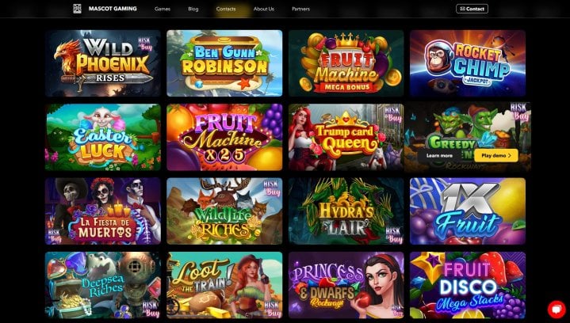570x323 pixels.
Task: Open the 1X Fruit game tile
Action: click(x=468, y=211)
